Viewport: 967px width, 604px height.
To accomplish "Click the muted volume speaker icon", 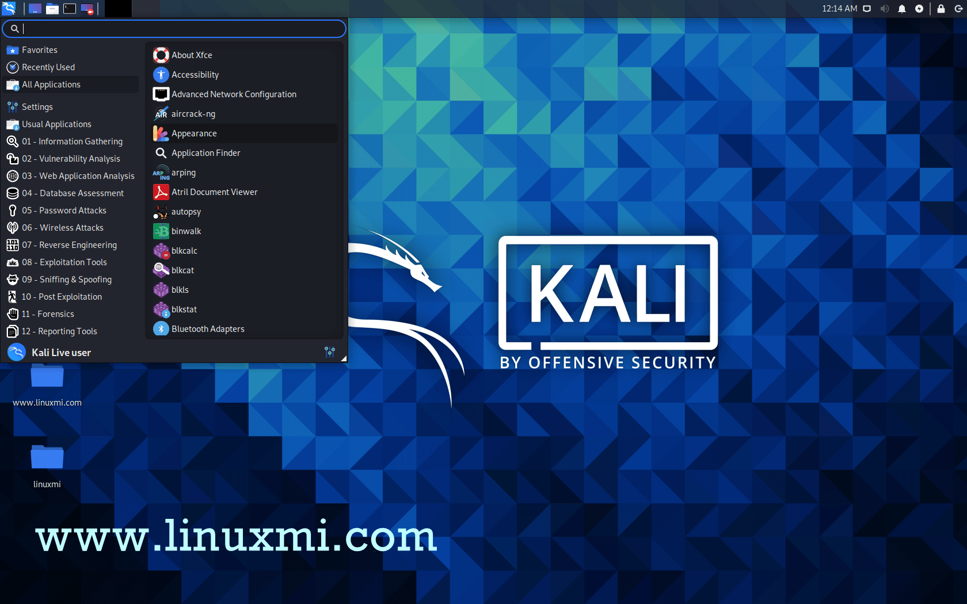I will pyautogui.click(x=885, y=9).
